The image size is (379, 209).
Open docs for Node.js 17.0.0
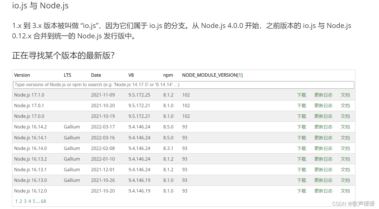point(345,116)
